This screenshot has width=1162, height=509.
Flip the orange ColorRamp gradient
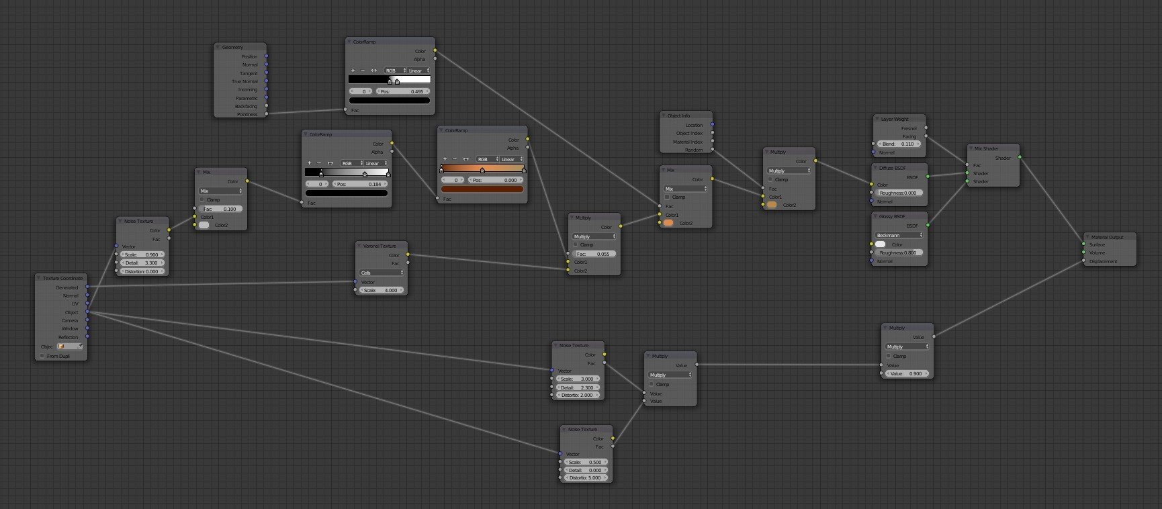tap(466, 159)
